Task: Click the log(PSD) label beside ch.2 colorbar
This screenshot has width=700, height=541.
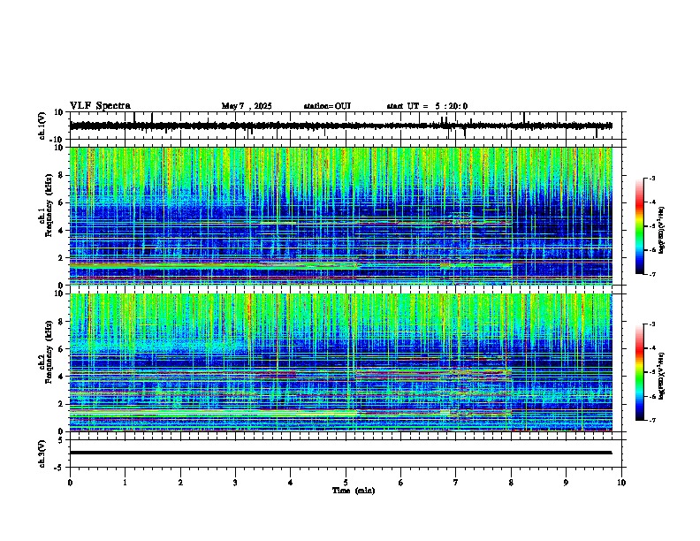Action: click(662, 377)
